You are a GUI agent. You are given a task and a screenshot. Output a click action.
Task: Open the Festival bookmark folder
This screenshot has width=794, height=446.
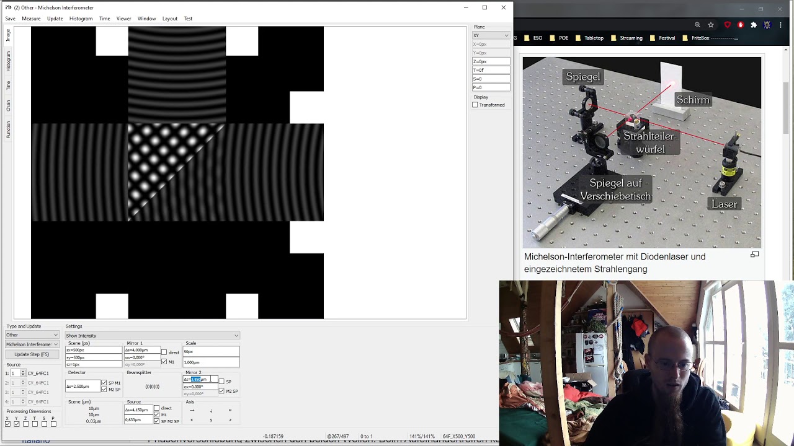[x=662, y=38]
